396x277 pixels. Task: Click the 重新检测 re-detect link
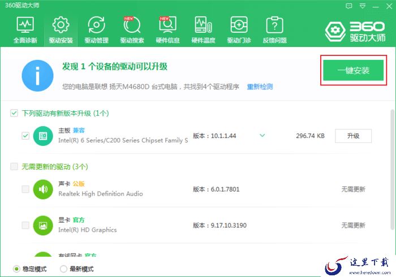click(260, 87)
